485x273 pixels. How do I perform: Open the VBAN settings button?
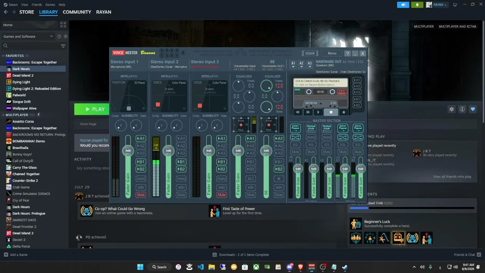pos(310,53)
